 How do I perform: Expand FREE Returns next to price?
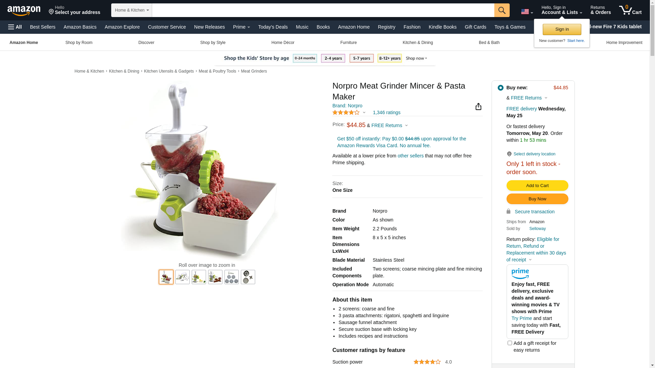tap(390, 125)
